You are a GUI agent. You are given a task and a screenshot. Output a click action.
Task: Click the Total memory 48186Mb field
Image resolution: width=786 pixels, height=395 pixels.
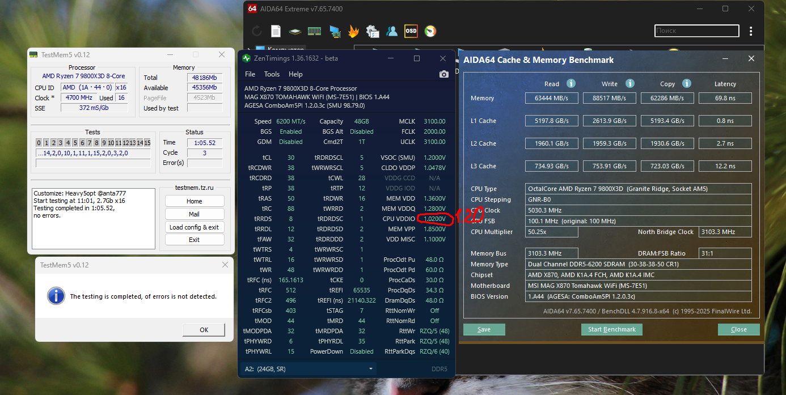[x=205, y=78]
